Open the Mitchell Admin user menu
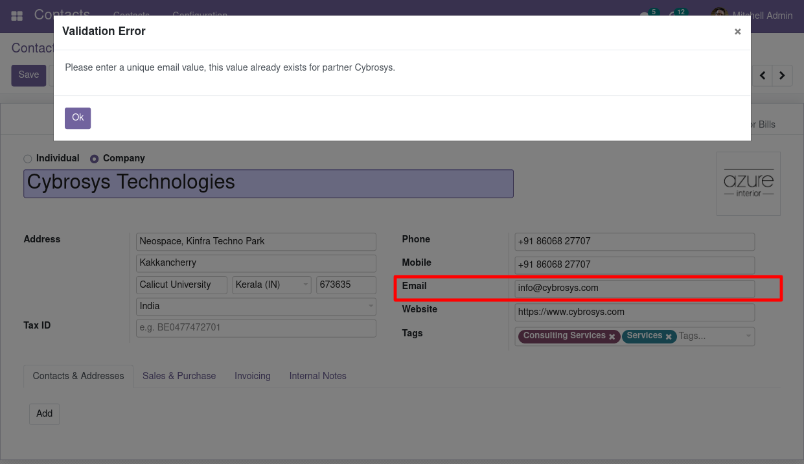Screen dimensions: 804x464 coord(752,16)
